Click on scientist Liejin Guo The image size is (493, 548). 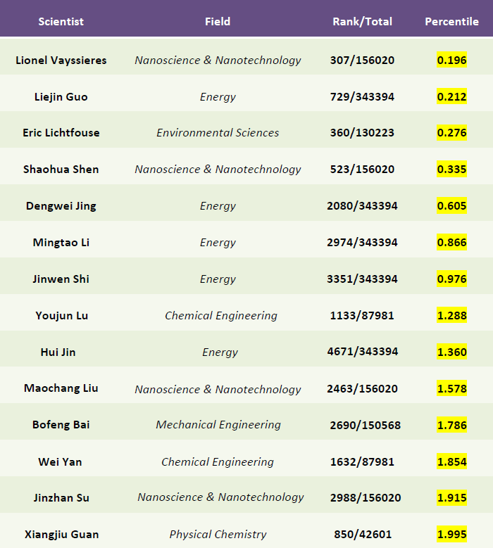[x=61, y=97]
